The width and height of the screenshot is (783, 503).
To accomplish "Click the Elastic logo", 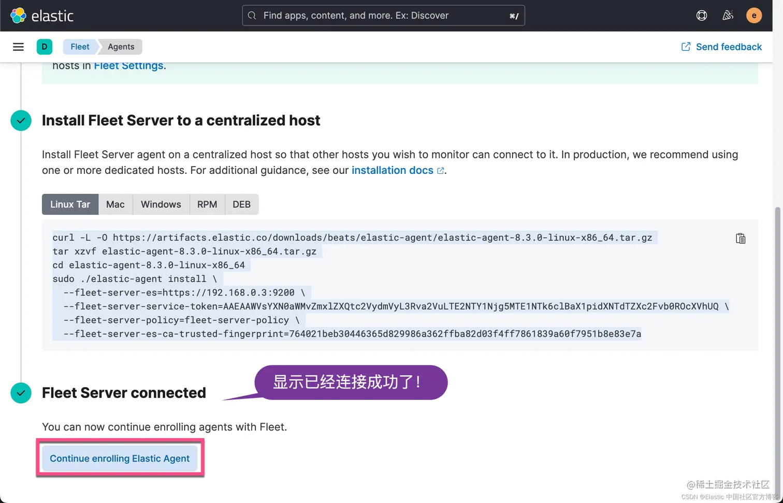I will pyautogui.click(x=42, y=16).
